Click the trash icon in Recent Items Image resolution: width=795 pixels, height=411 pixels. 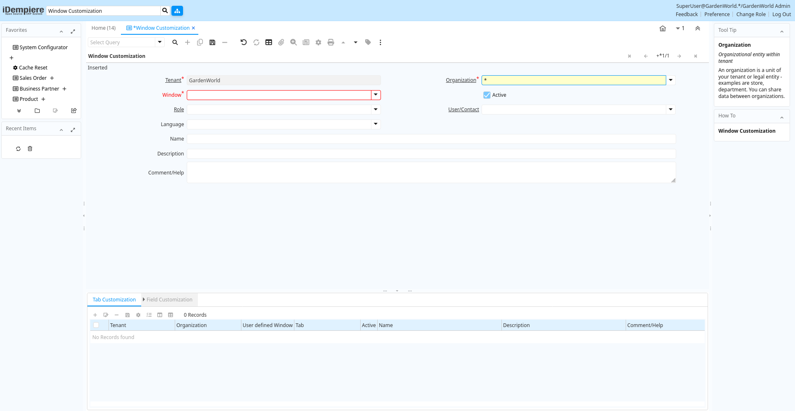[30, 149]
